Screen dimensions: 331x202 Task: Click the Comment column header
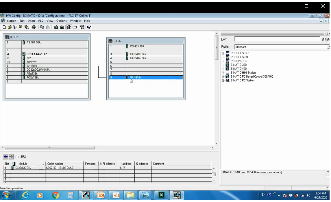click(181, 164)
